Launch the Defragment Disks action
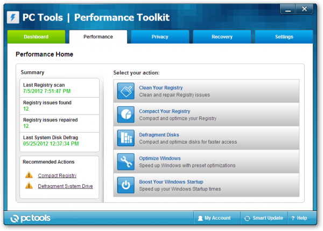This screenshot has height=231, width=323. click(206, 138)
